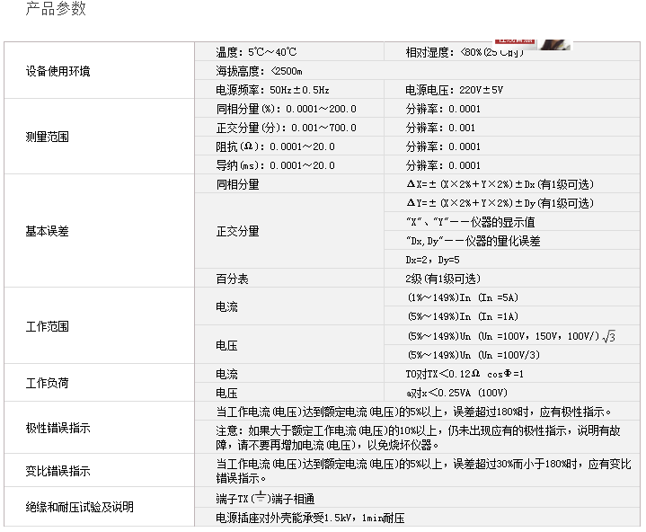Click the 百分表 label cell
The image size is (646, 532).
(x=232, y=279)
